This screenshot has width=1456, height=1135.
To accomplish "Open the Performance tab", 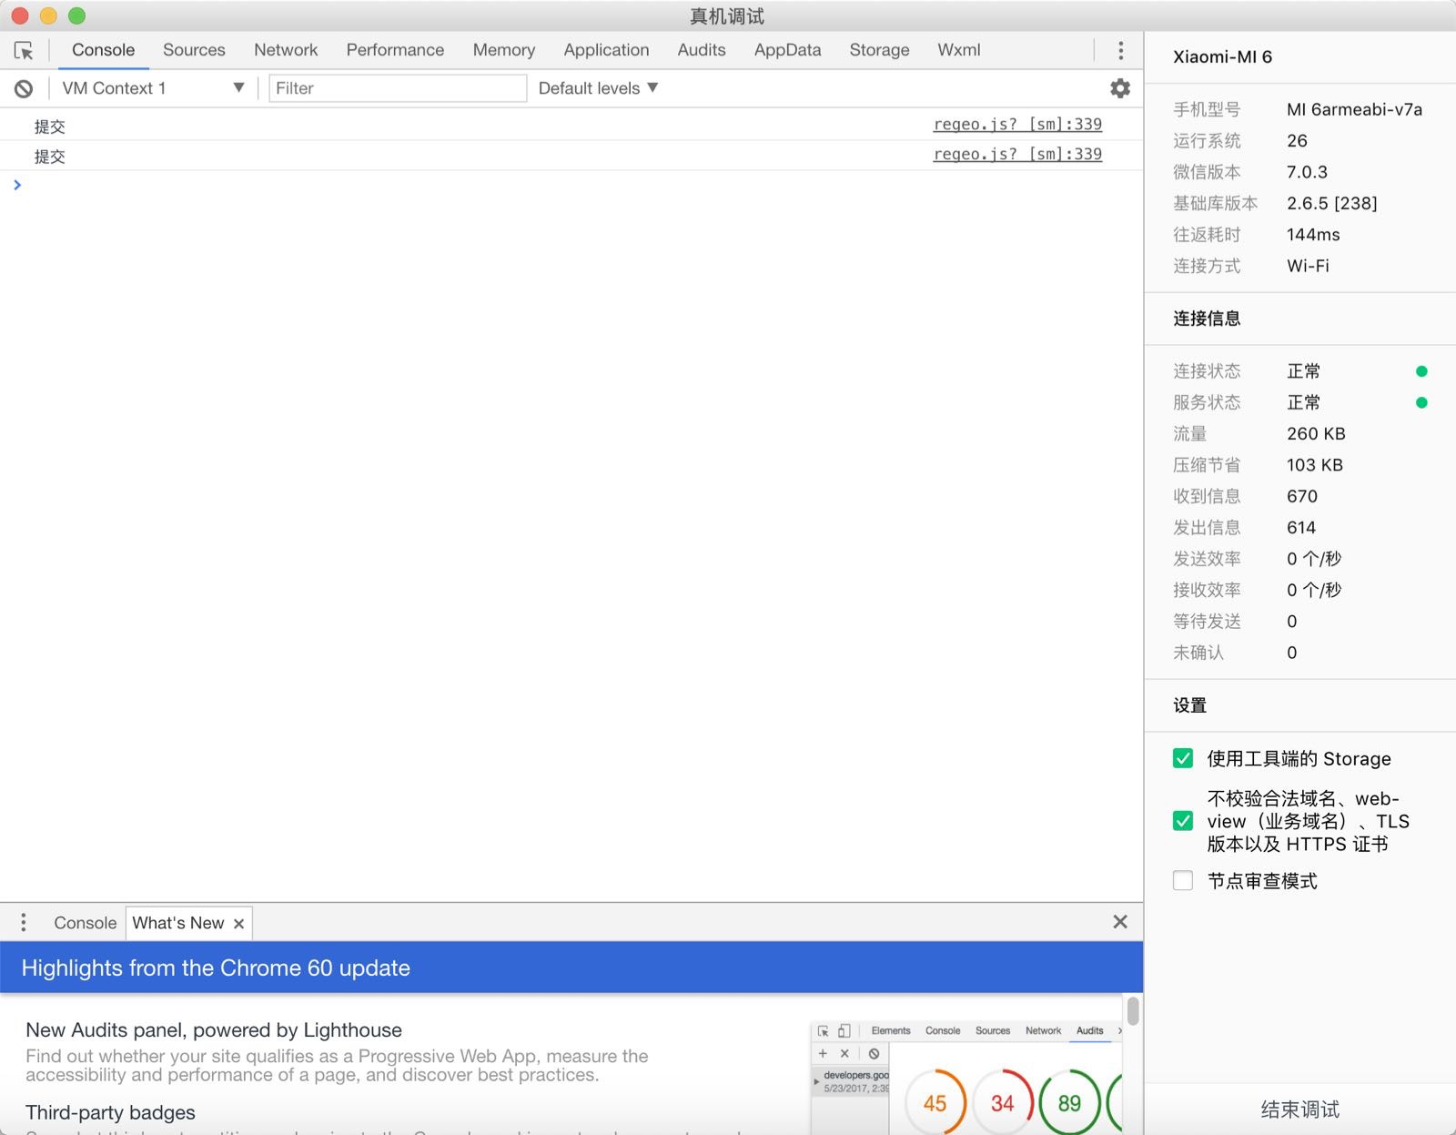I will tap(395, 50).
